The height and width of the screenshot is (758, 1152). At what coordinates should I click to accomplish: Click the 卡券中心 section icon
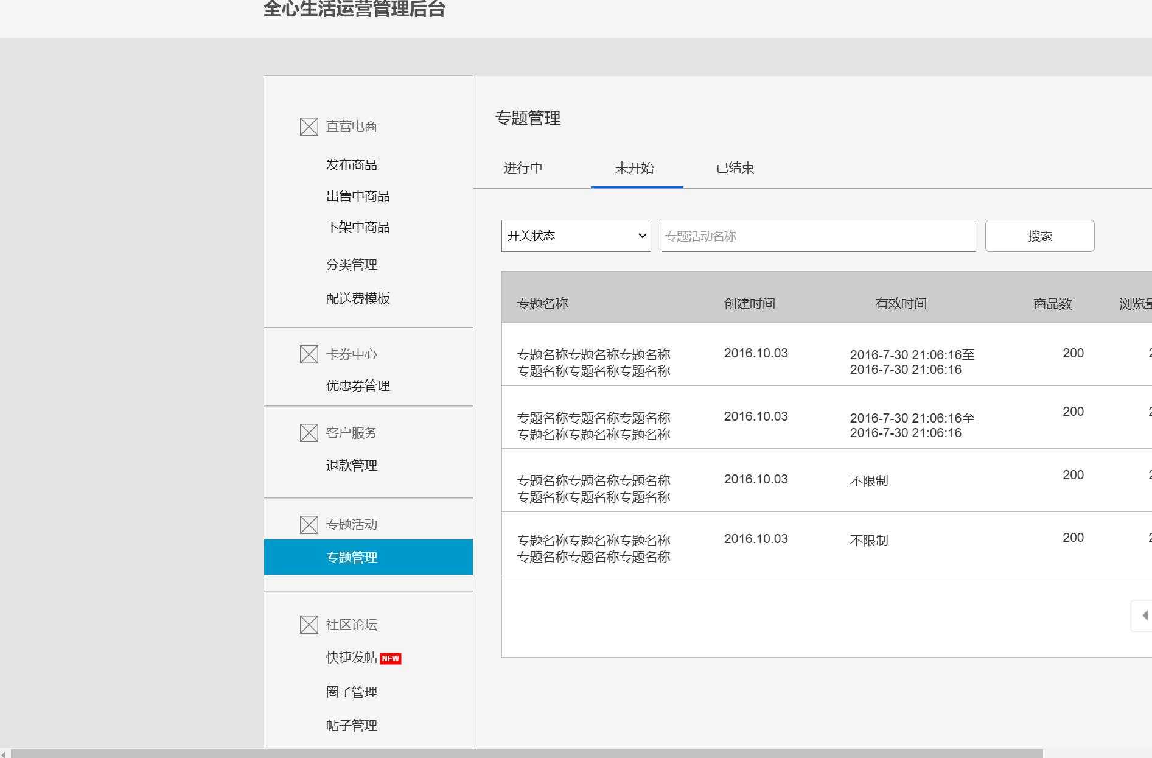click(308, 354)
